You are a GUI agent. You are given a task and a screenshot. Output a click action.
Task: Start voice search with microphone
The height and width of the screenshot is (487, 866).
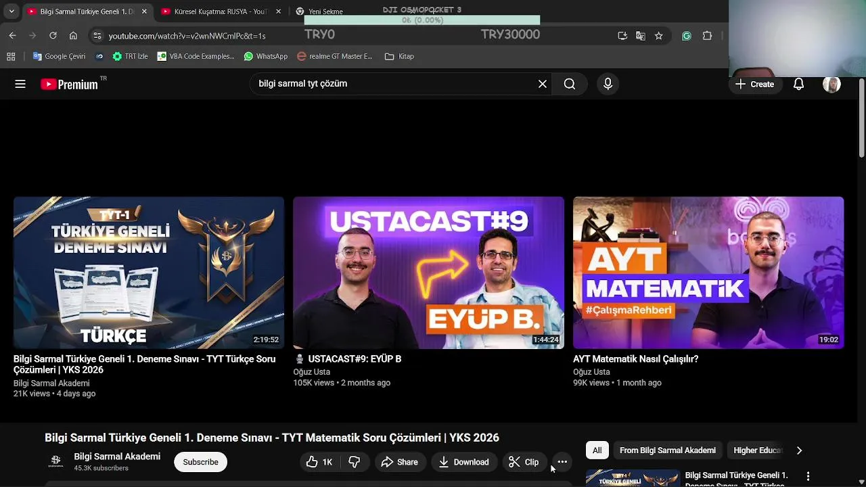pyautogui.click(x=608, y=84)
